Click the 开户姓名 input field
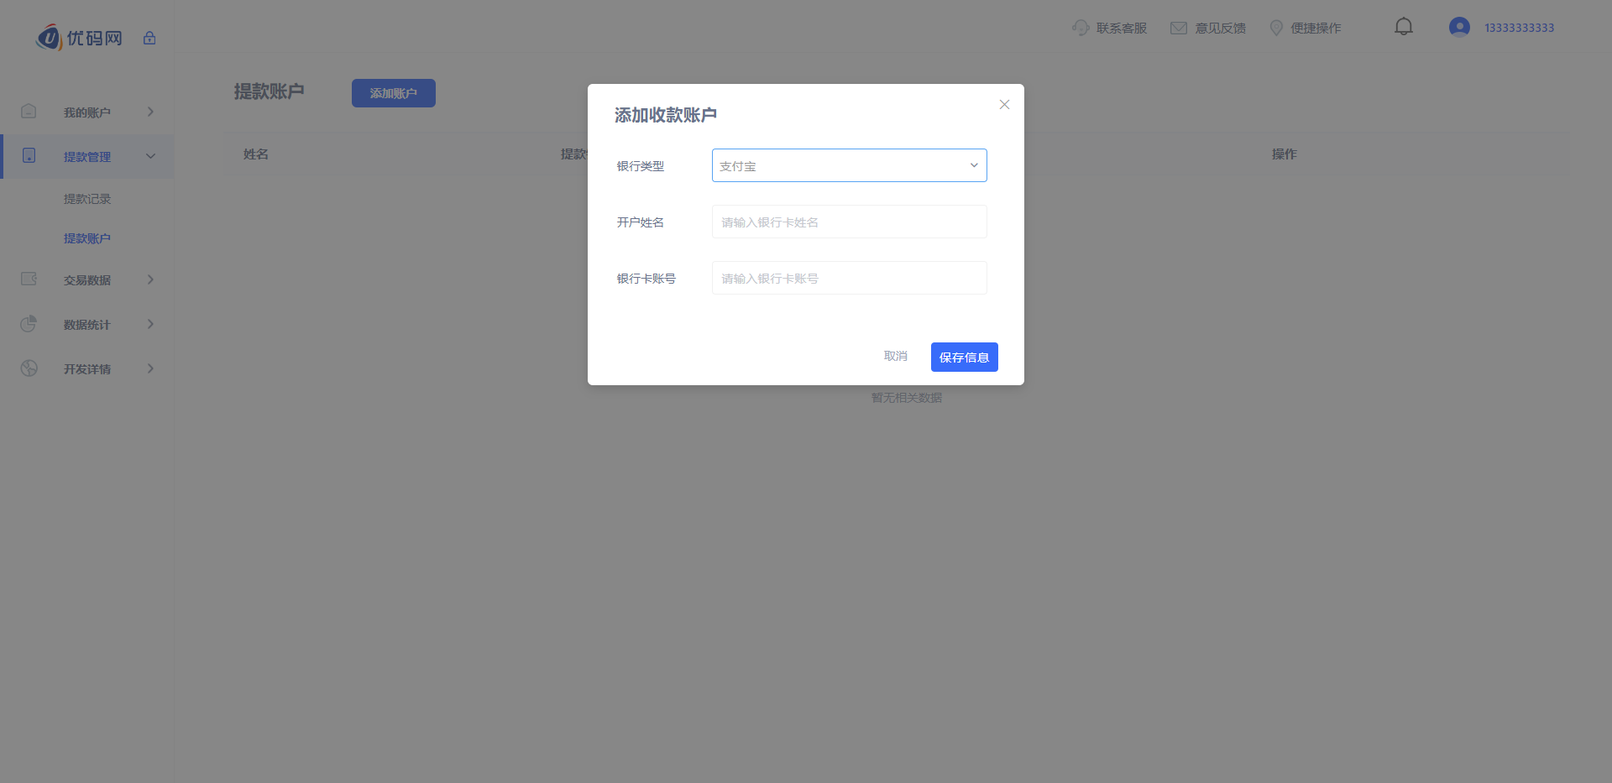Image resolution: width=1612 pixels, height=783 pixels. [x=849, y=222]
